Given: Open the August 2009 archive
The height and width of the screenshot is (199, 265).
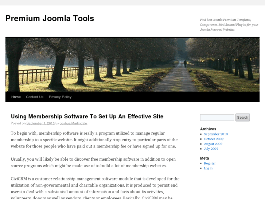Looking at the screenshot, I should tap(213, 144).
